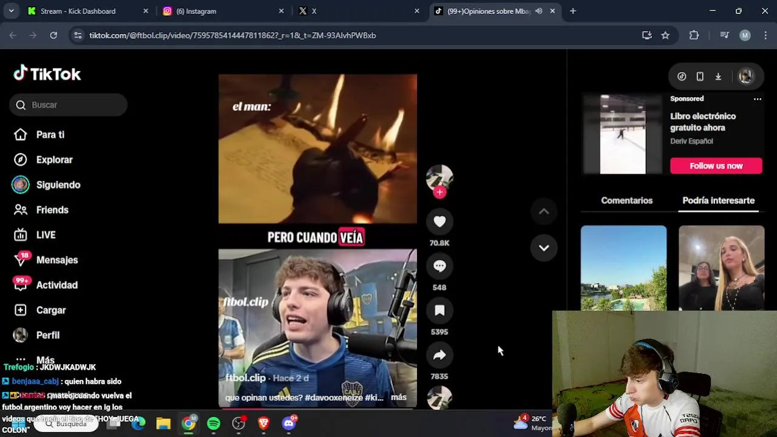Open landscape recommended video thumbnail
Screen dimensions: 777x437
click(623, 268)
